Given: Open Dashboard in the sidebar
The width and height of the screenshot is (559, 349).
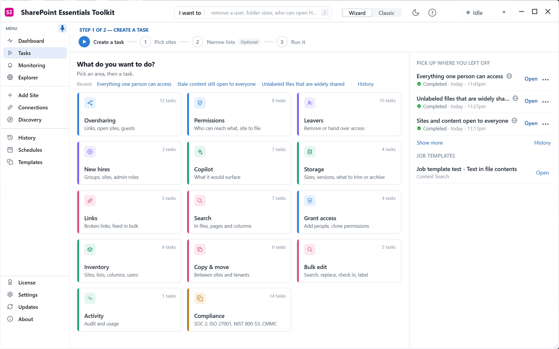Looking at the screenshot, I should (35, 41).
